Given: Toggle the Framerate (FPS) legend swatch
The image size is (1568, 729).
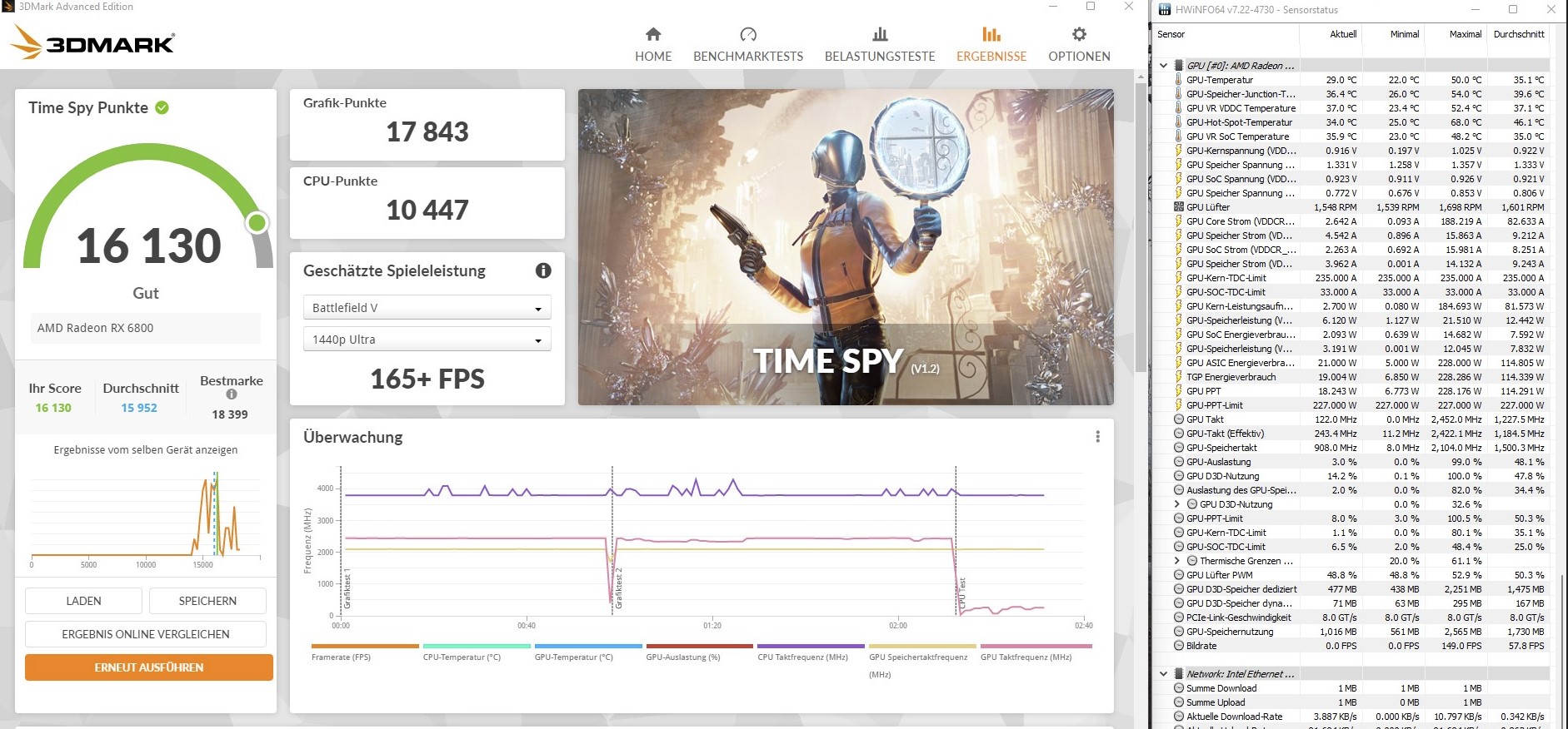Looking at the screenshot, I should point(365,646).
